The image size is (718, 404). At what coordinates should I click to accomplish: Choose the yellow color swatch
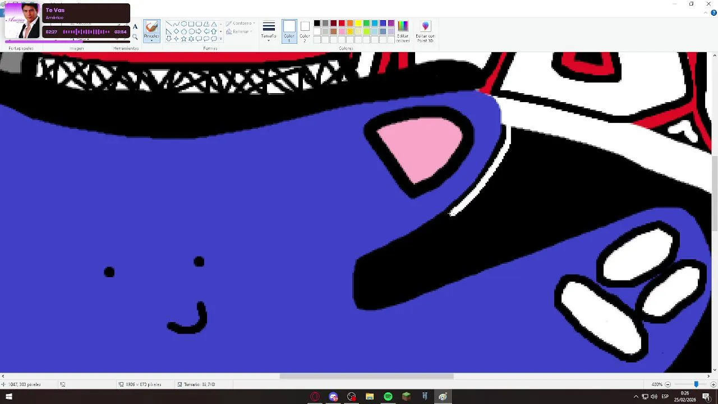coord(358,23)
